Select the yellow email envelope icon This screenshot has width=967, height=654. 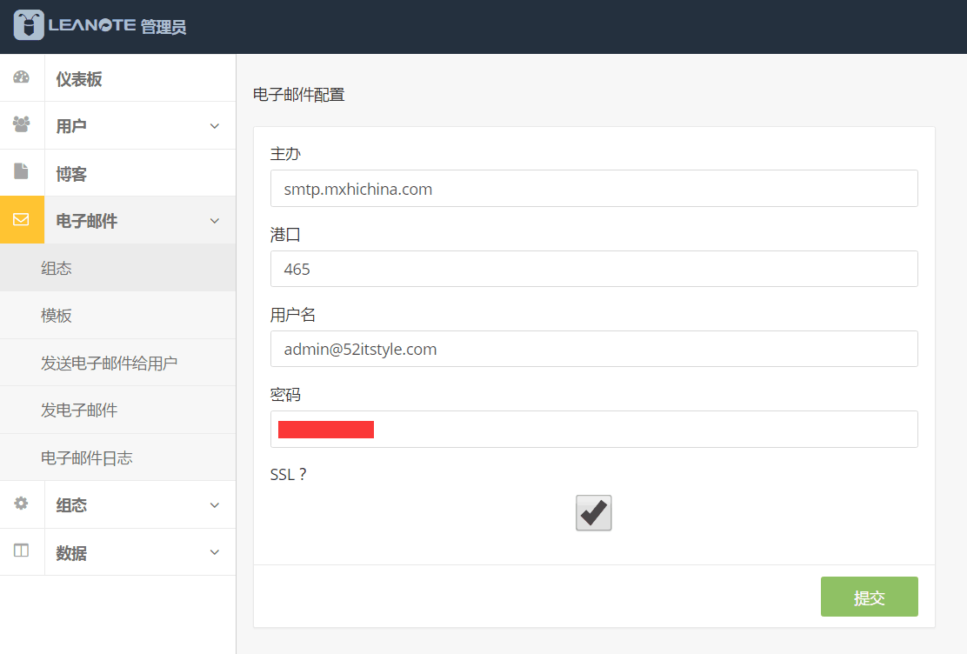pyautogui.click(x=22, y=220)
